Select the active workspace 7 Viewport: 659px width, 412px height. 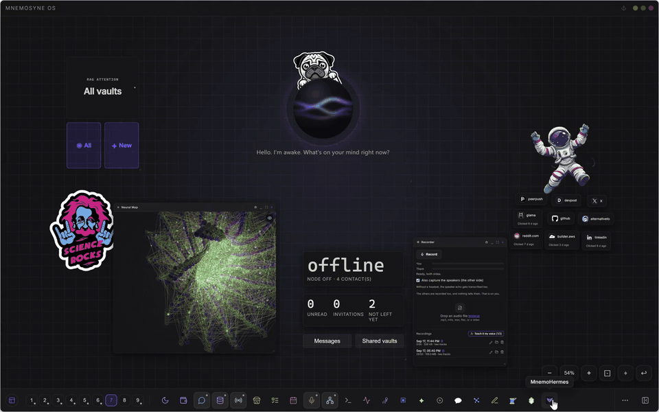[111, 400]
